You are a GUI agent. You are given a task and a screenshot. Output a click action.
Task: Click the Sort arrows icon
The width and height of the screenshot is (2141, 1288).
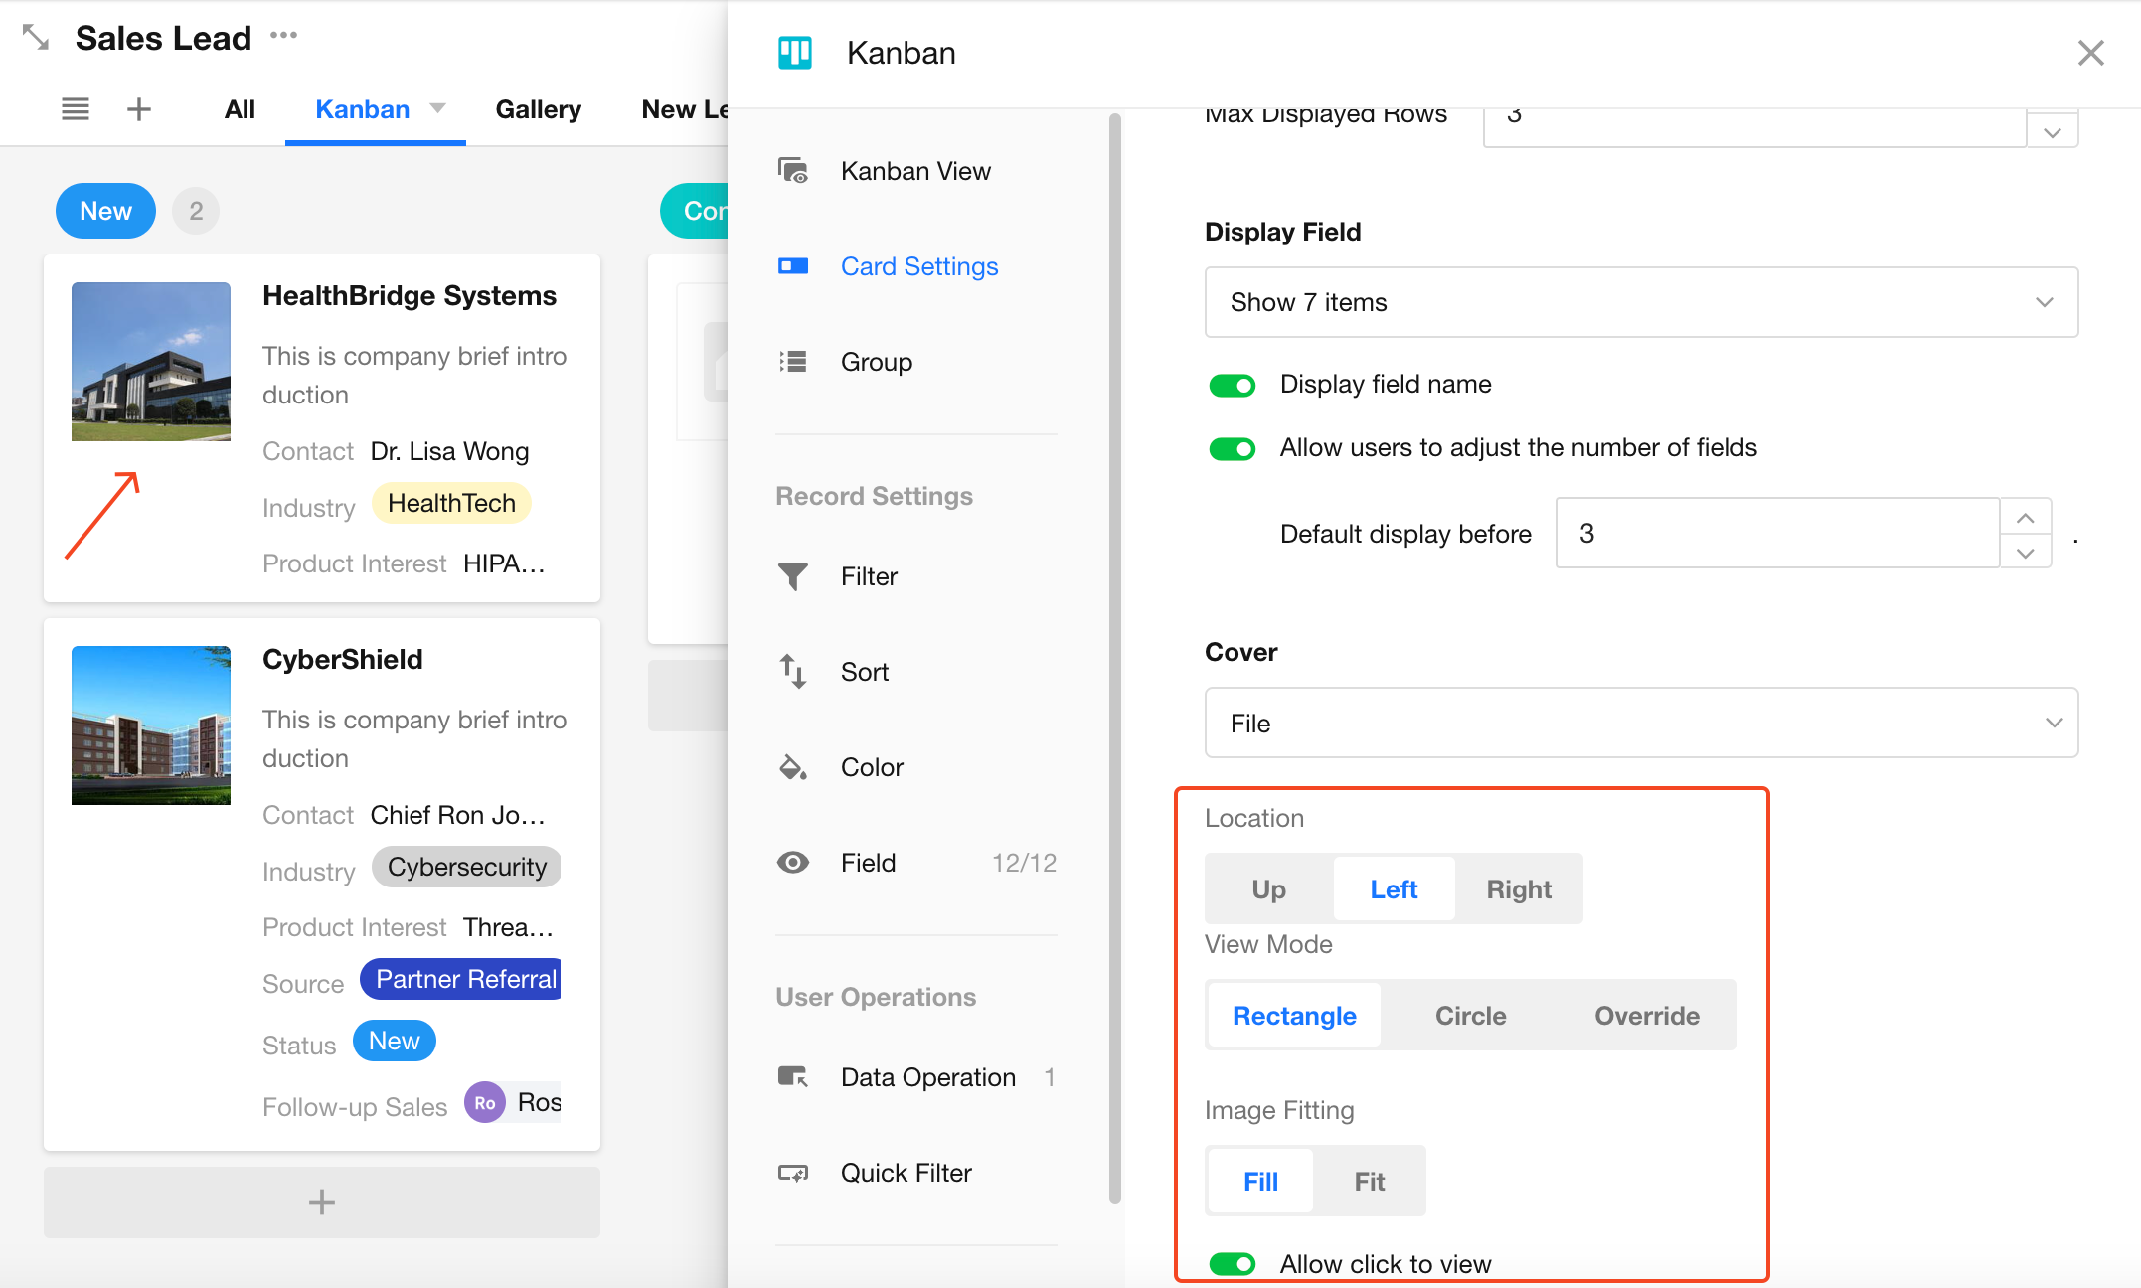pos(792,672)
